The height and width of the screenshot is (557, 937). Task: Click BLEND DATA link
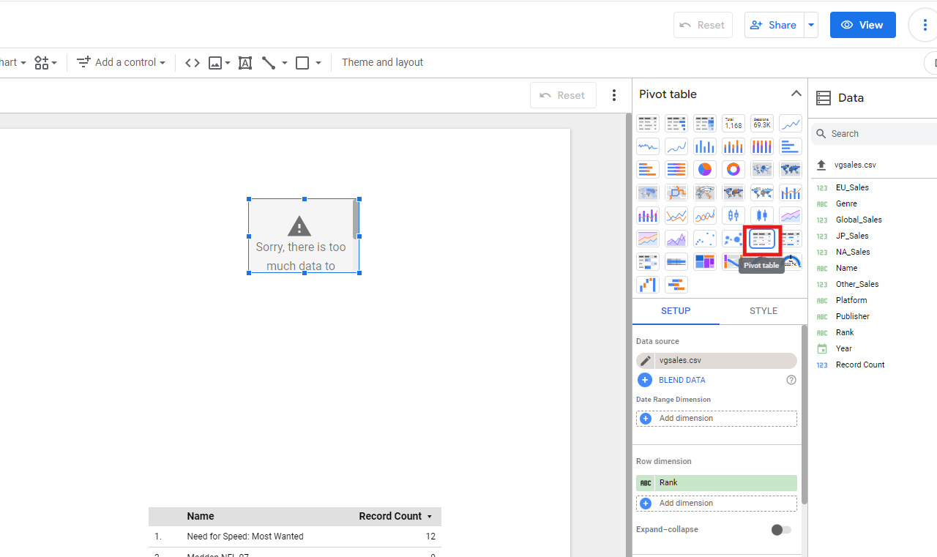pyautogui.click(x=682, y=380)
